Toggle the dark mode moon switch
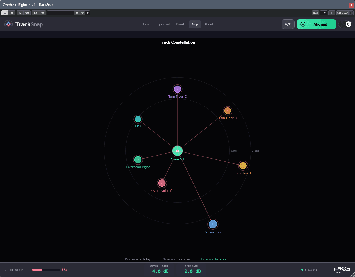The height and width of the screenshot is (277, 355). coord(345,24)
